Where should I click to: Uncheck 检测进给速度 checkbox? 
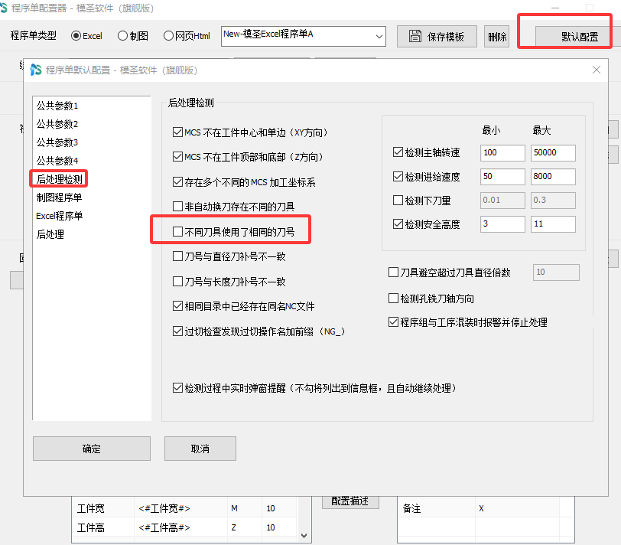click(x=398, y=176)
